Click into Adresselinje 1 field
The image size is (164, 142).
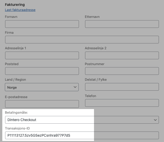(x=42, y=55)
